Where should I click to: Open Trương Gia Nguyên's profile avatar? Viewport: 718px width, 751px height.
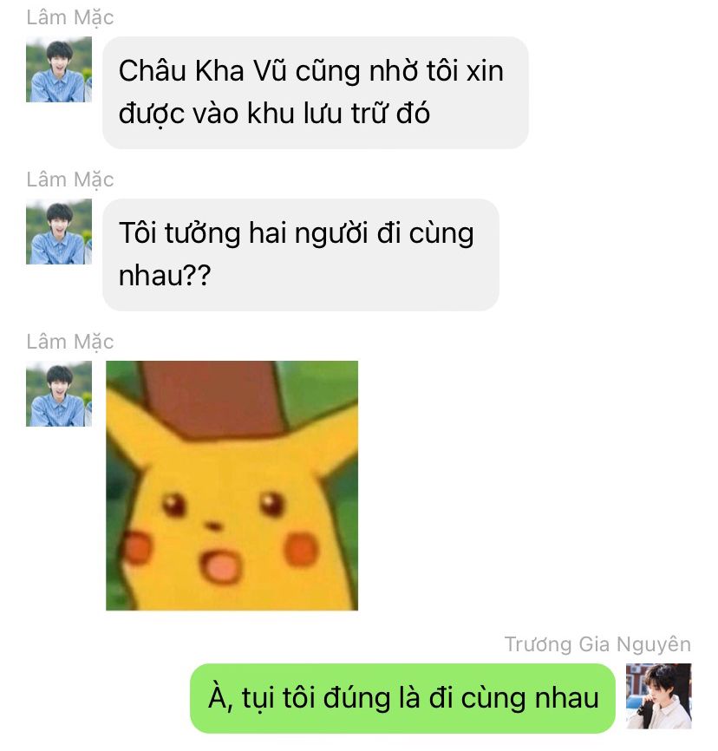[659, 696]
